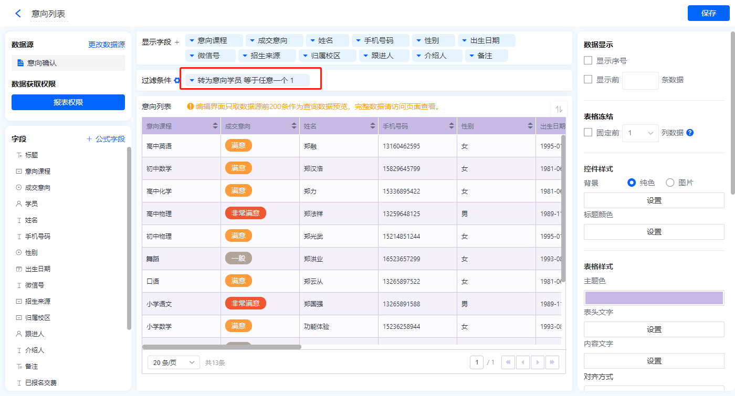Click the back arrow next to 意向列表

18,14
